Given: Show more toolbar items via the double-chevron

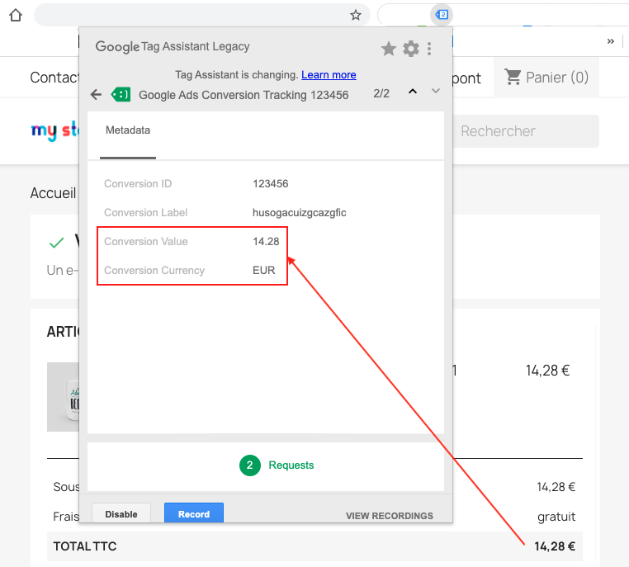Looking at the screenshot, I should click(611, 41).
